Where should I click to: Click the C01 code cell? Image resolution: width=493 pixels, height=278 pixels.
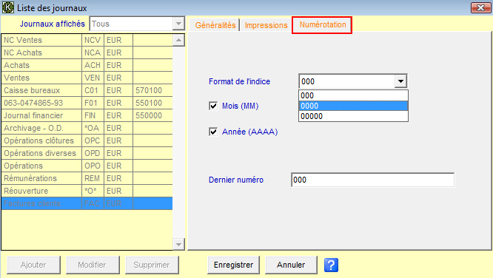coord(93,90)
